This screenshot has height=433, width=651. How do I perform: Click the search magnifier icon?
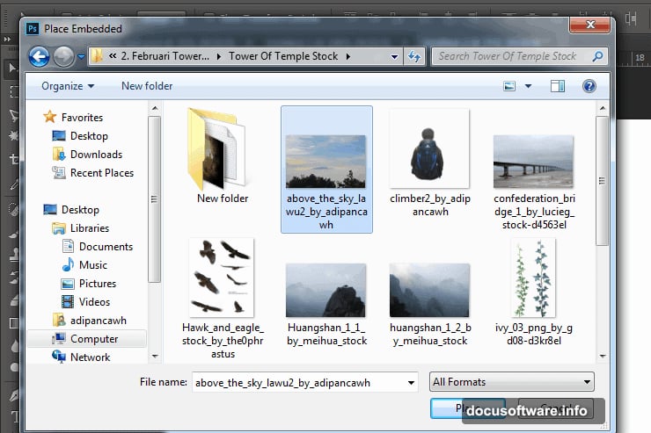pyautogui.click(x=597, y=56)
